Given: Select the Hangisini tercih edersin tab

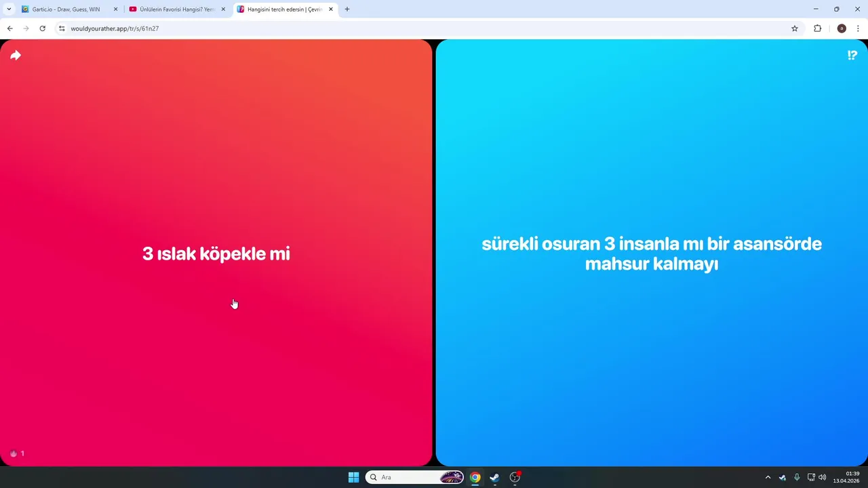Looking at the screenshot, I should click(x=284, y=9).
